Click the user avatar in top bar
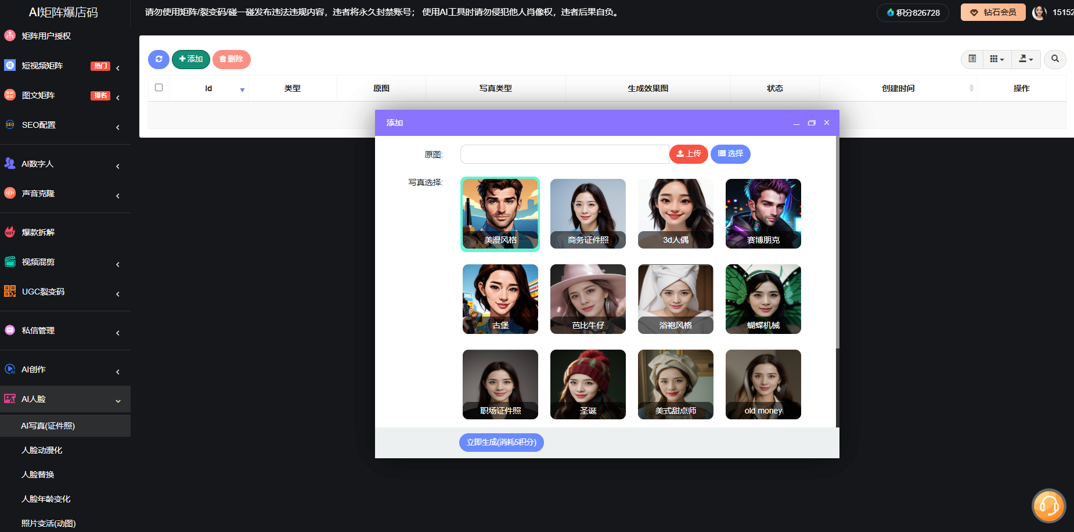 pos(1040,12)
